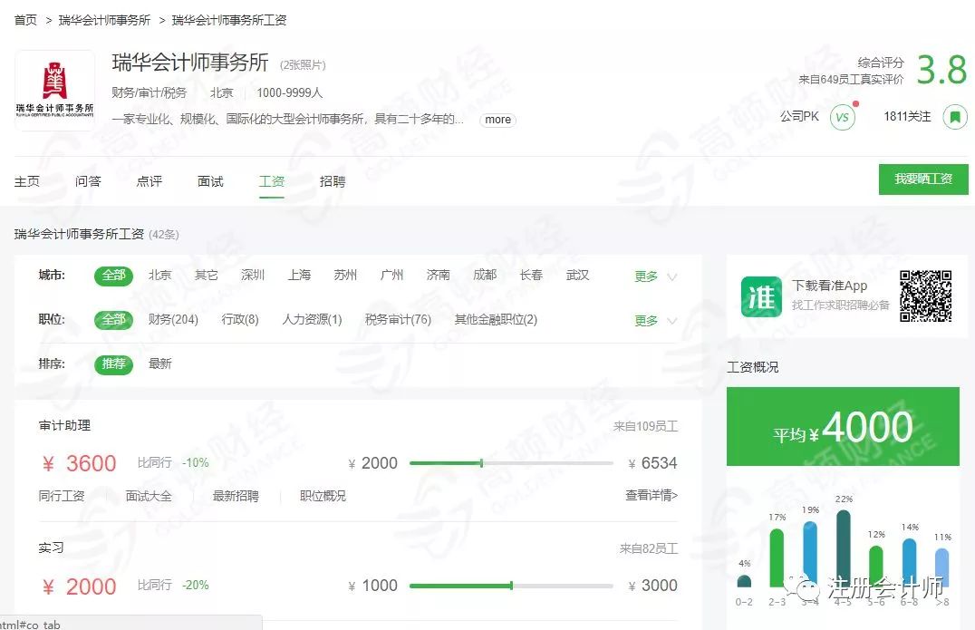The height and width of the screenshot is (630, 975).
Task: Click the Ruihua company logo thumbnail
Action: tap(54, 90)
